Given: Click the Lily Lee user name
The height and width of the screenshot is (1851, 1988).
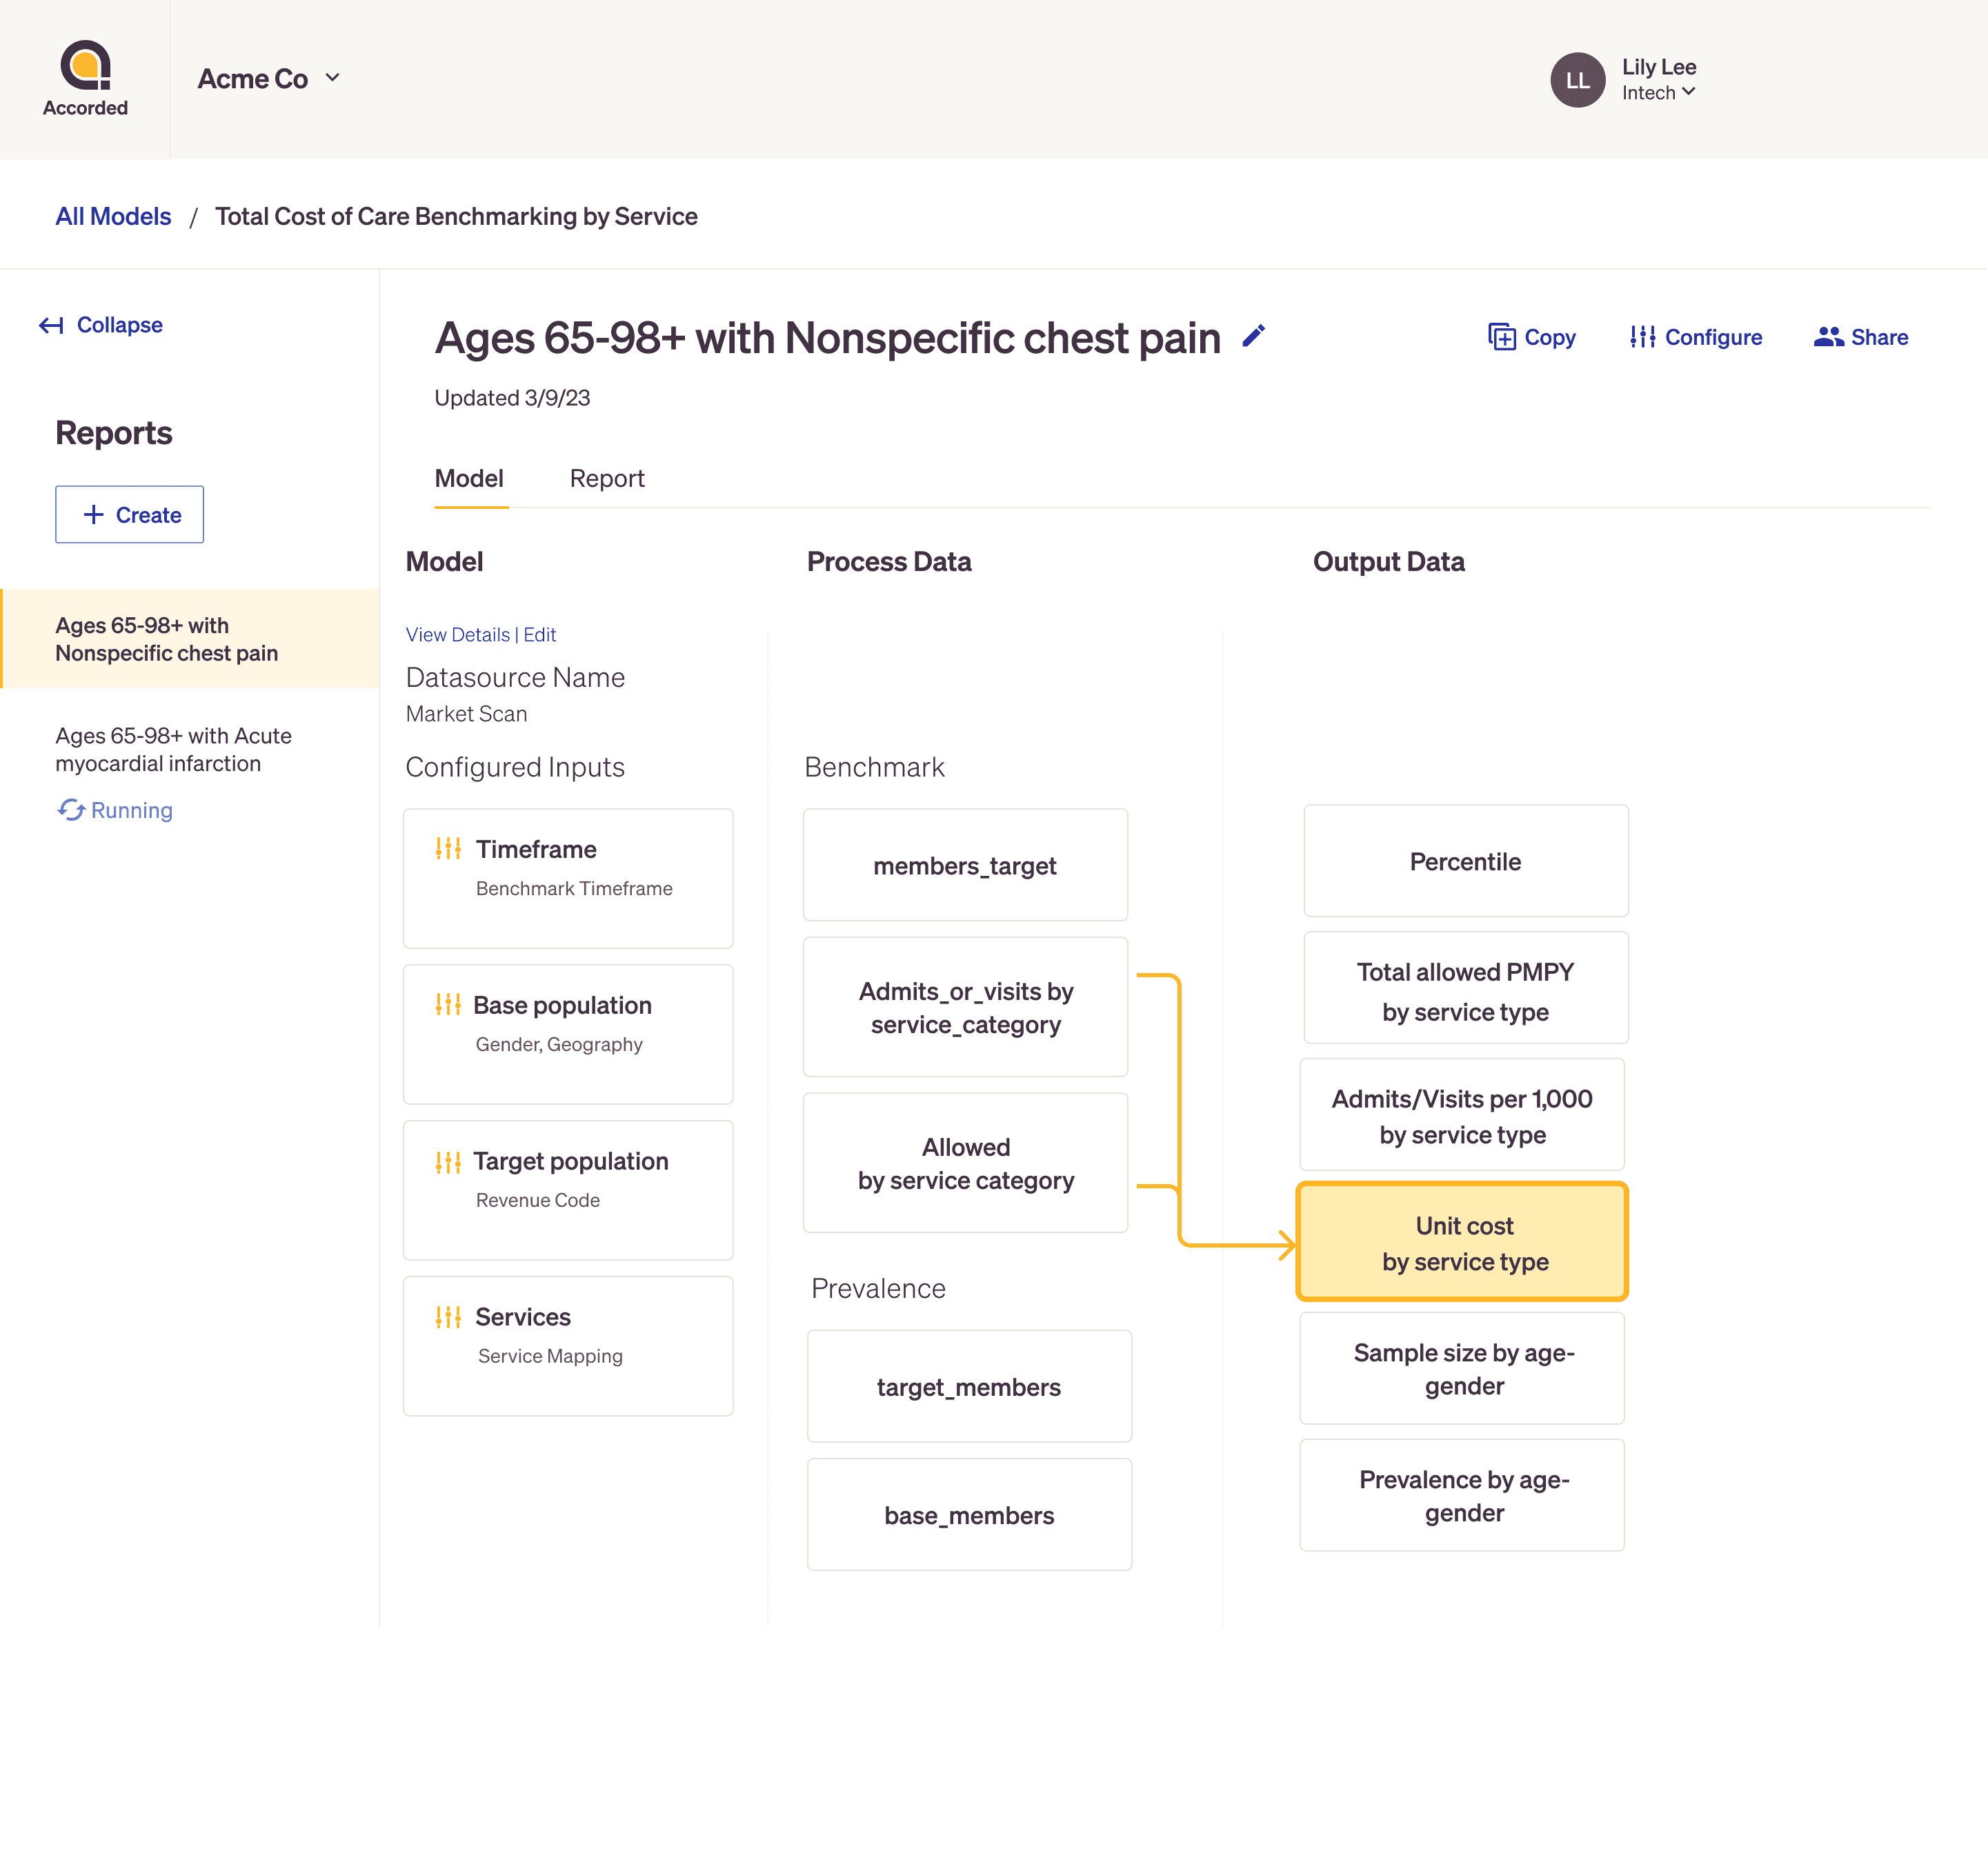Looking at the screenshot, I should tap(1659, 67).
